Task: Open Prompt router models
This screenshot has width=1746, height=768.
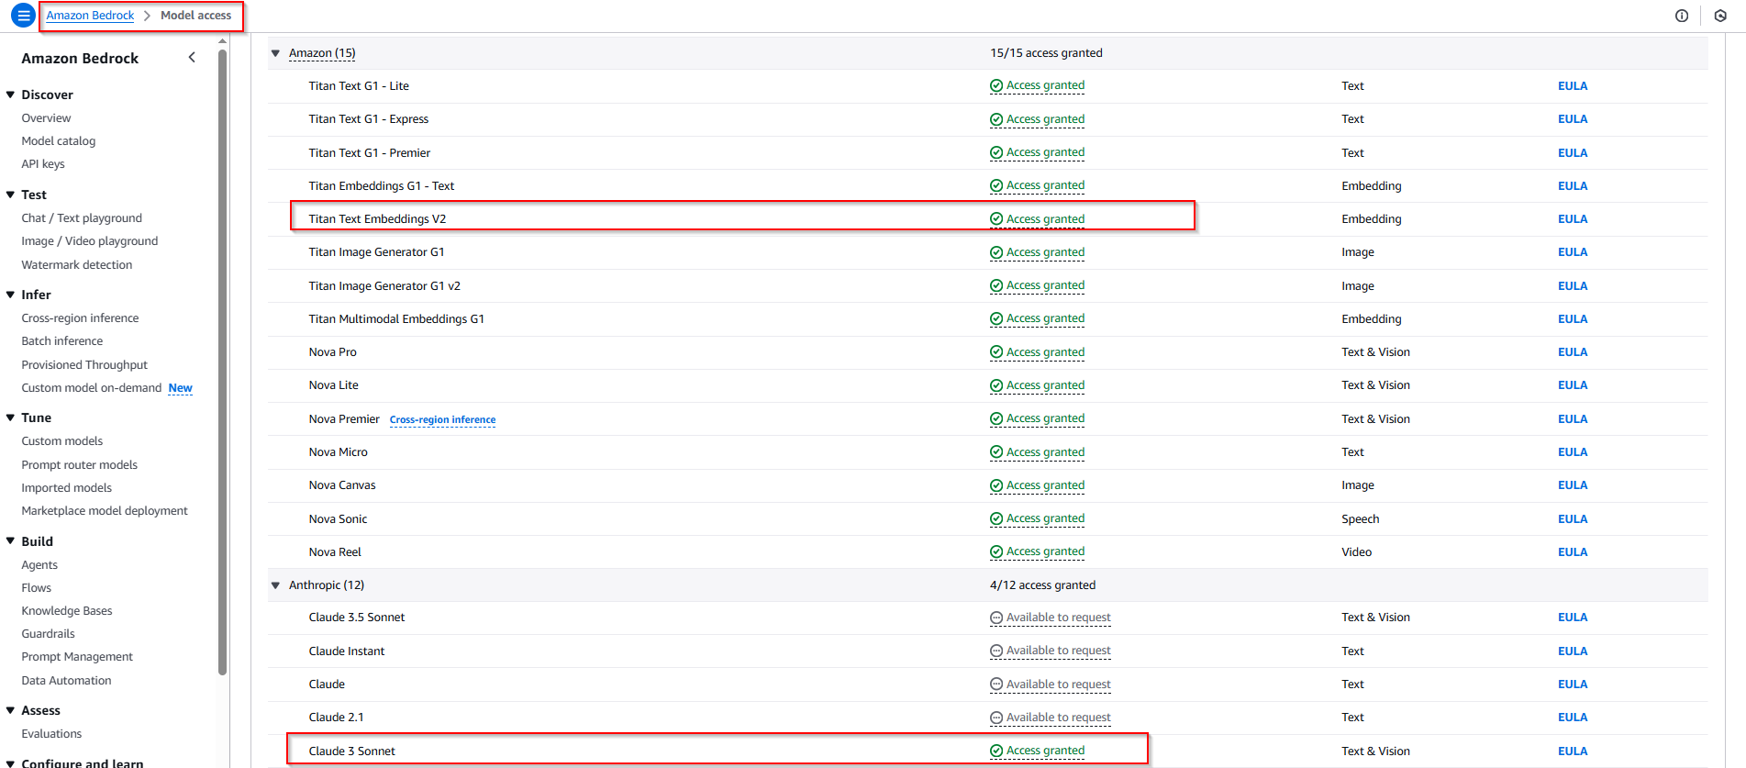Action: [80, 465]
